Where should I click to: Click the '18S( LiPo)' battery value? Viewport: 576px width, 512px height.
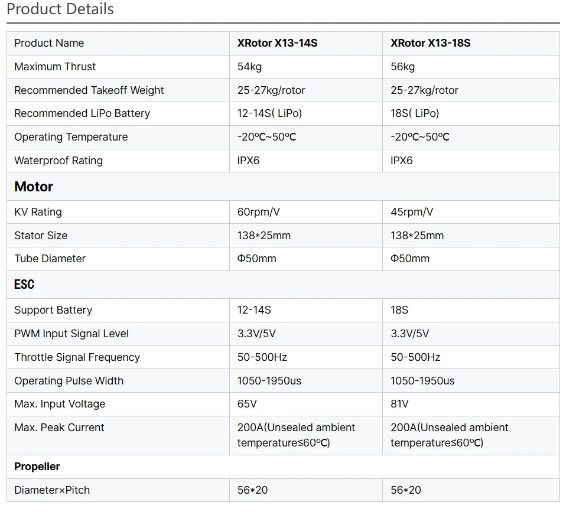coord(415,113)
